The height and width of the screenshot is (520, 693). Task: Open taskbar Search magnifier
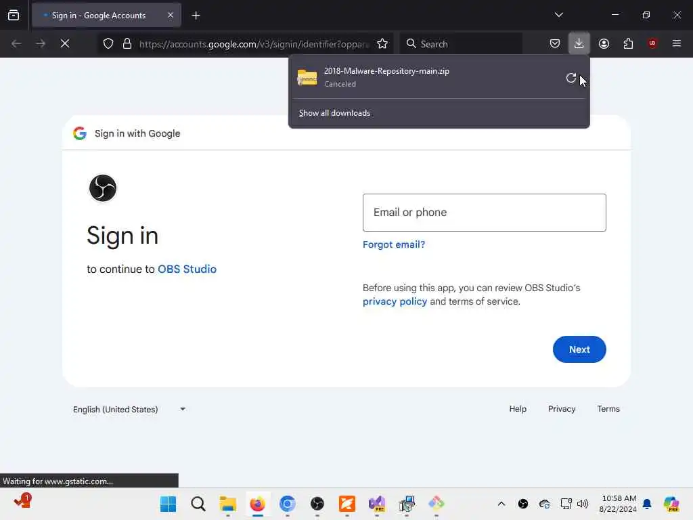pyautogui.click(x=198, y=504)
